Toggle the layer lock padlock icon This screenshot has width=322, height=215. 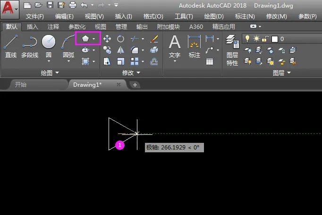point(265,39)
